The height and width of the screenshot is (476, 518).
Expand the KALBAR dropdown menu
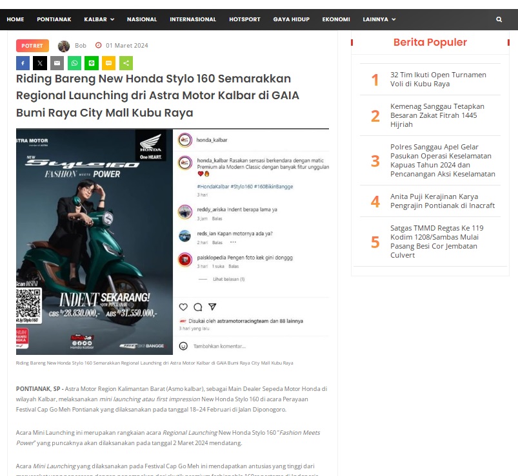pyautogui.click(x=99, y=19)
